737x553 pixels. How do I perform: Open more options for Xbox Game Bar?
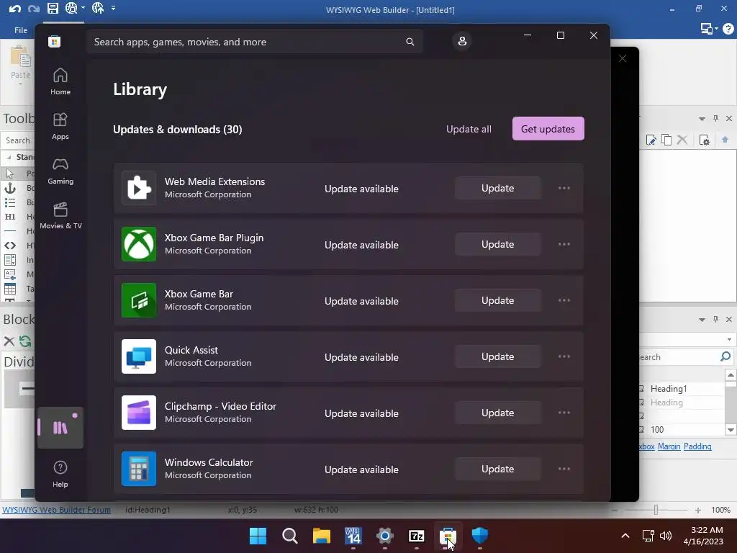pos(564,300)
